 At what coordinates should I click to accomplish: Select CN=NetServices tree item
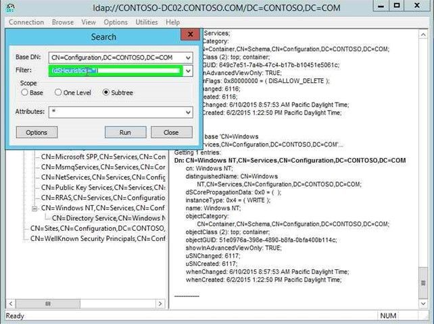click(x=103, y=178)
